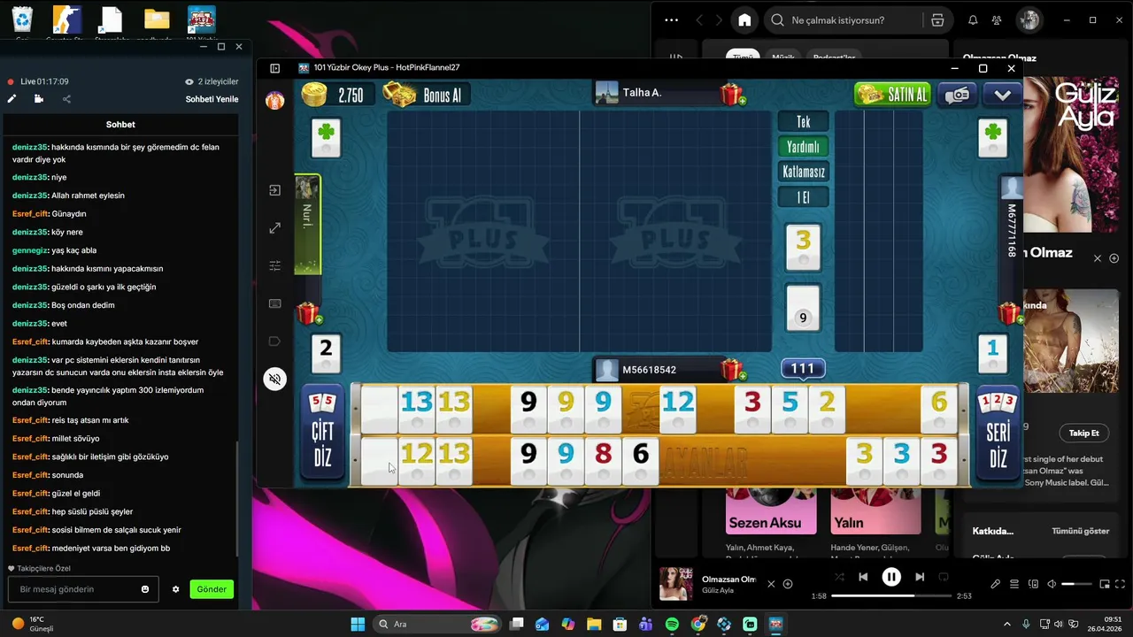Click the green Gönder send button
Viewport: 1133px width, 637px height.
(212, 589)
